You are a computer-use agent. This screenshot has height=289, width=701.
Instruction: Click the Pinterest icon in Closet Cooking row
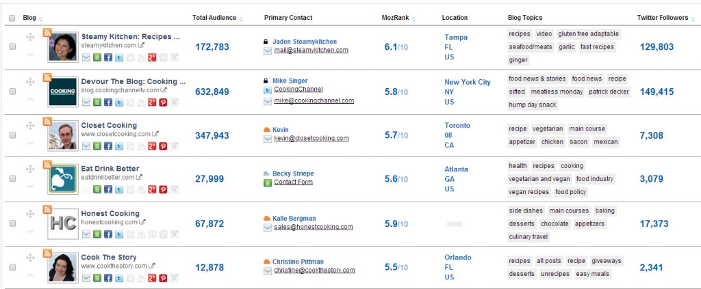163,146
